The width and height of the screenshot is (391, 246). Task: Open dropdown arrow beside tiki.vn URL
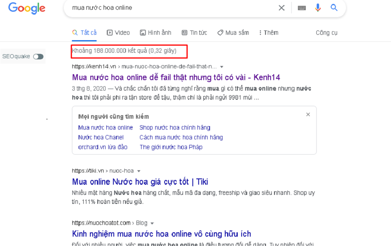[x=138, y=171]
